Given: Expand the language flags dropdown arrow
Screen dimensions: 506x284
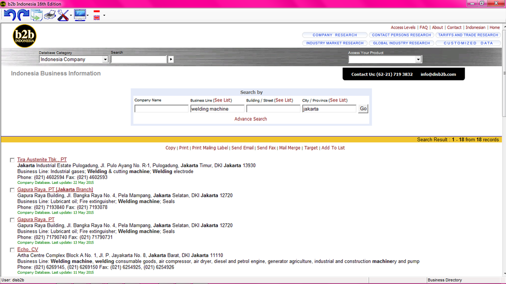Looking at the screenshot, I should pyautogui.click(x=104, y=15).
